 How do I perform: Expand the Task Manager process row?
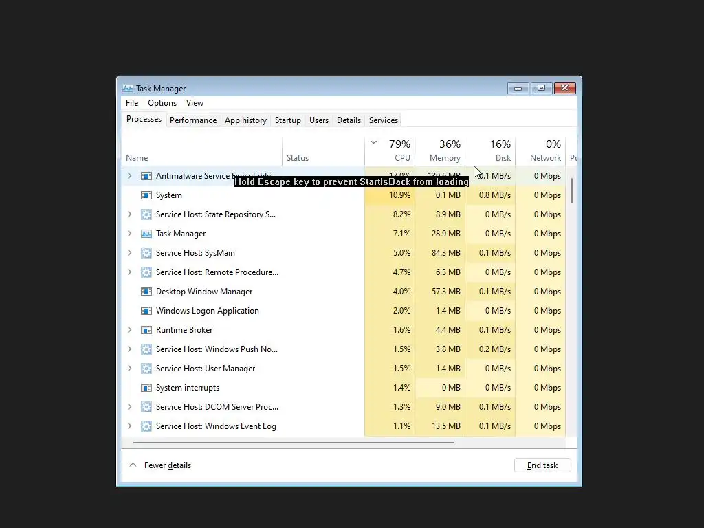click(130, 234)
